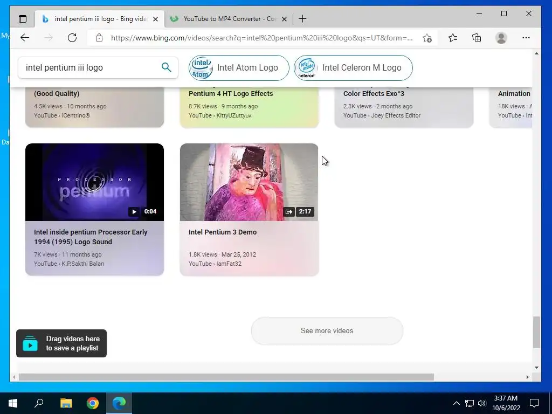
Task: Select the Intel Celeron M Logo suggestion
Action: 353,67
